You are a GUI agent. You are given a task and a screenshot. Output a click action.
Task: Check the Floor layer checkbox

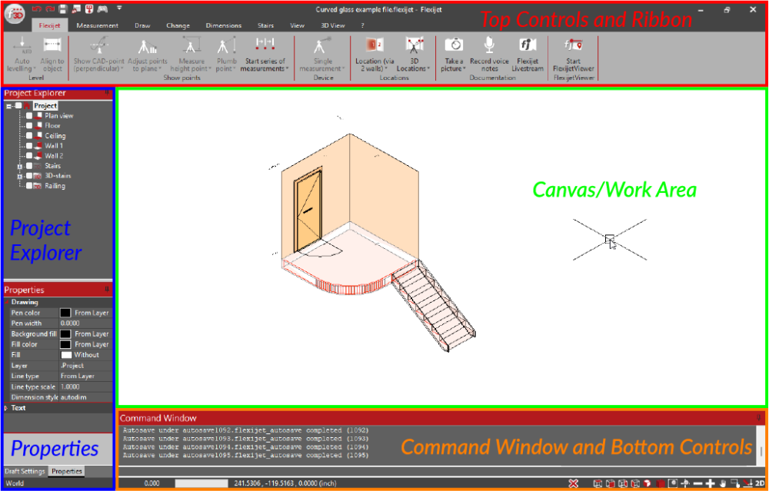pos(29,126)
